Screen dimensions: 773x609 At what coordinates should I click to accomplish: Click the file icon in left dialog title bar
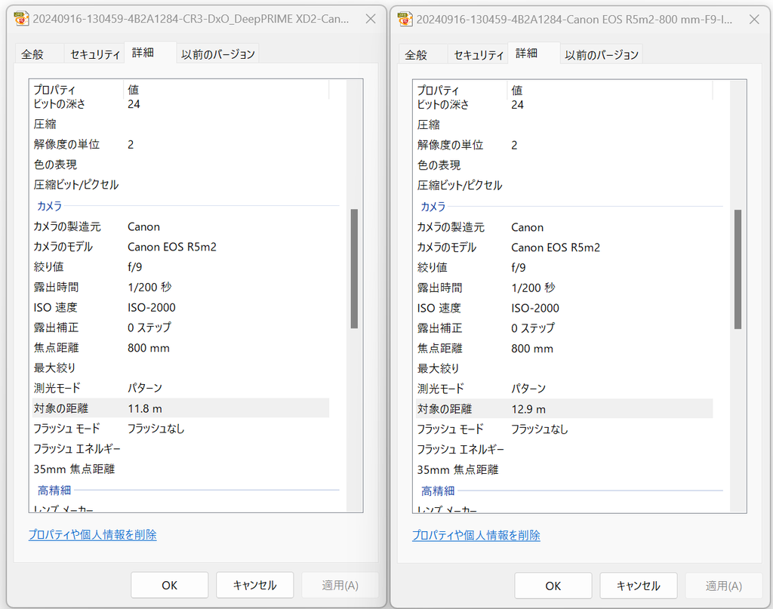click(x=22, y=18)
